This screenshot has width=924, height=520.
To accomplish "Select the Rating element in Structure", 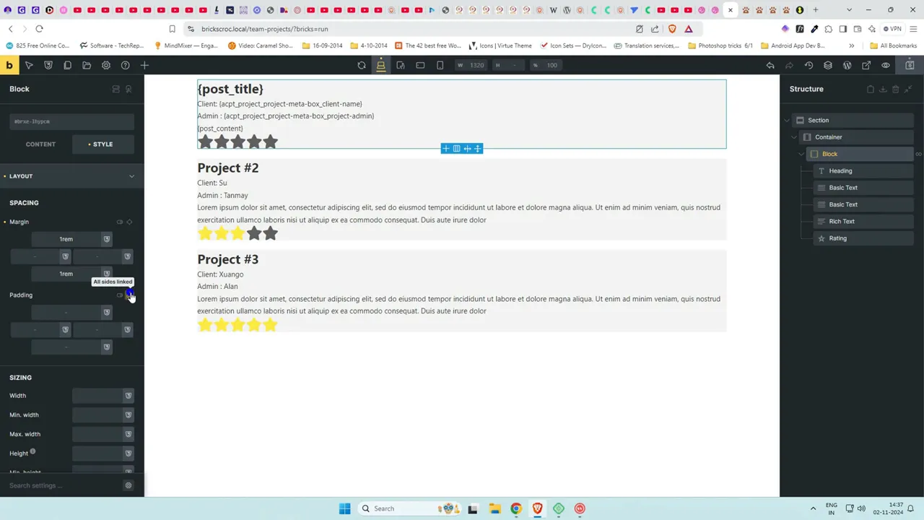I will coord(837,238).
